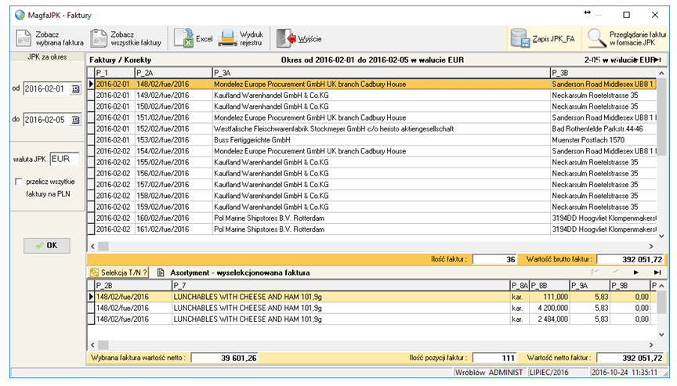The width and height of the screenshot is (677, 386).
Task: Jump to last record in Asortyment navigator
Action: 657,272
